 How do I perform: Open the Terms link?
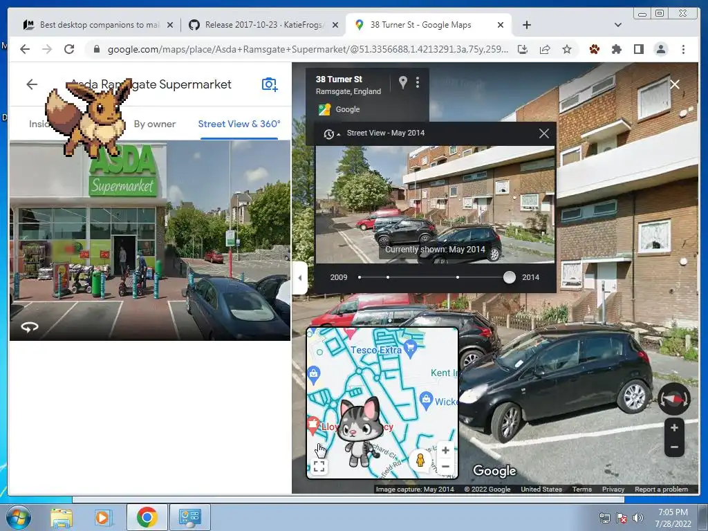pos(582,489)
